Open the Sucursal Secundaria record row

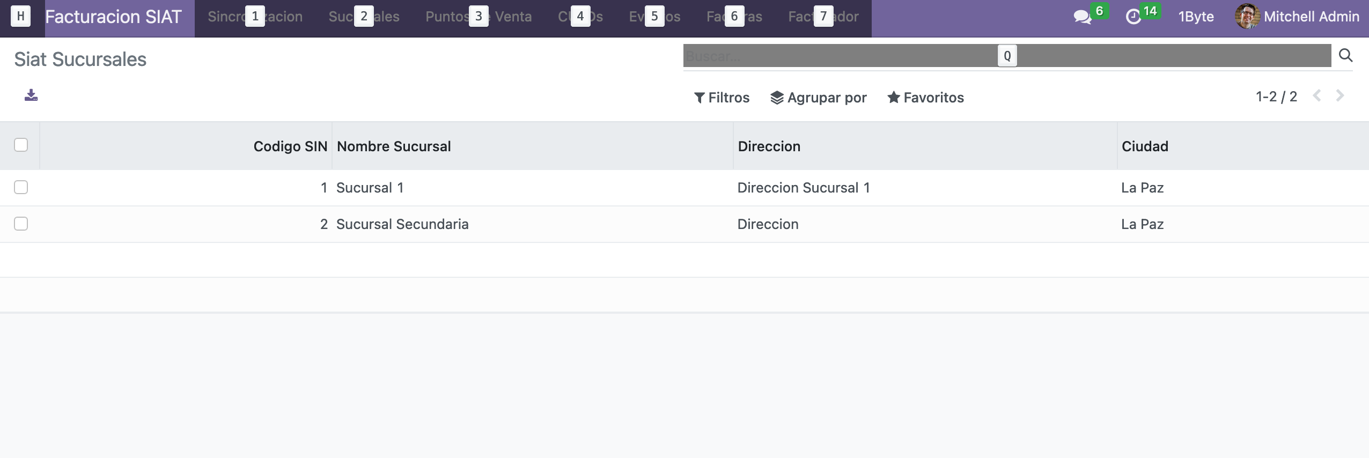402,224
